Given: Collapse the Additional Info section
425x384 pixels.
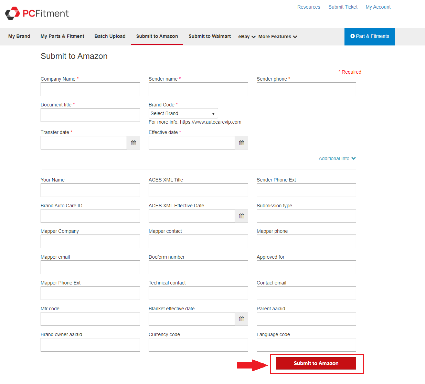Looking at the screenshot, I should 337,158.
